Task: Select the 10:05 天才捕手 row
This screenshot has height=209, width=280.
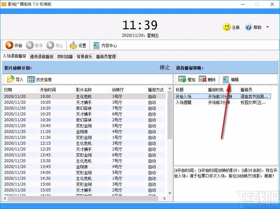Action: (84, 102)
